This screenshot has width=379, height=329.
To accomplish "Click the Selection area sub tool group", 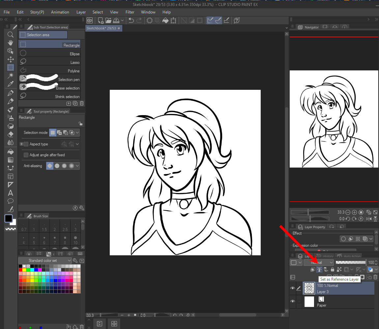I will tap(43, 35).
